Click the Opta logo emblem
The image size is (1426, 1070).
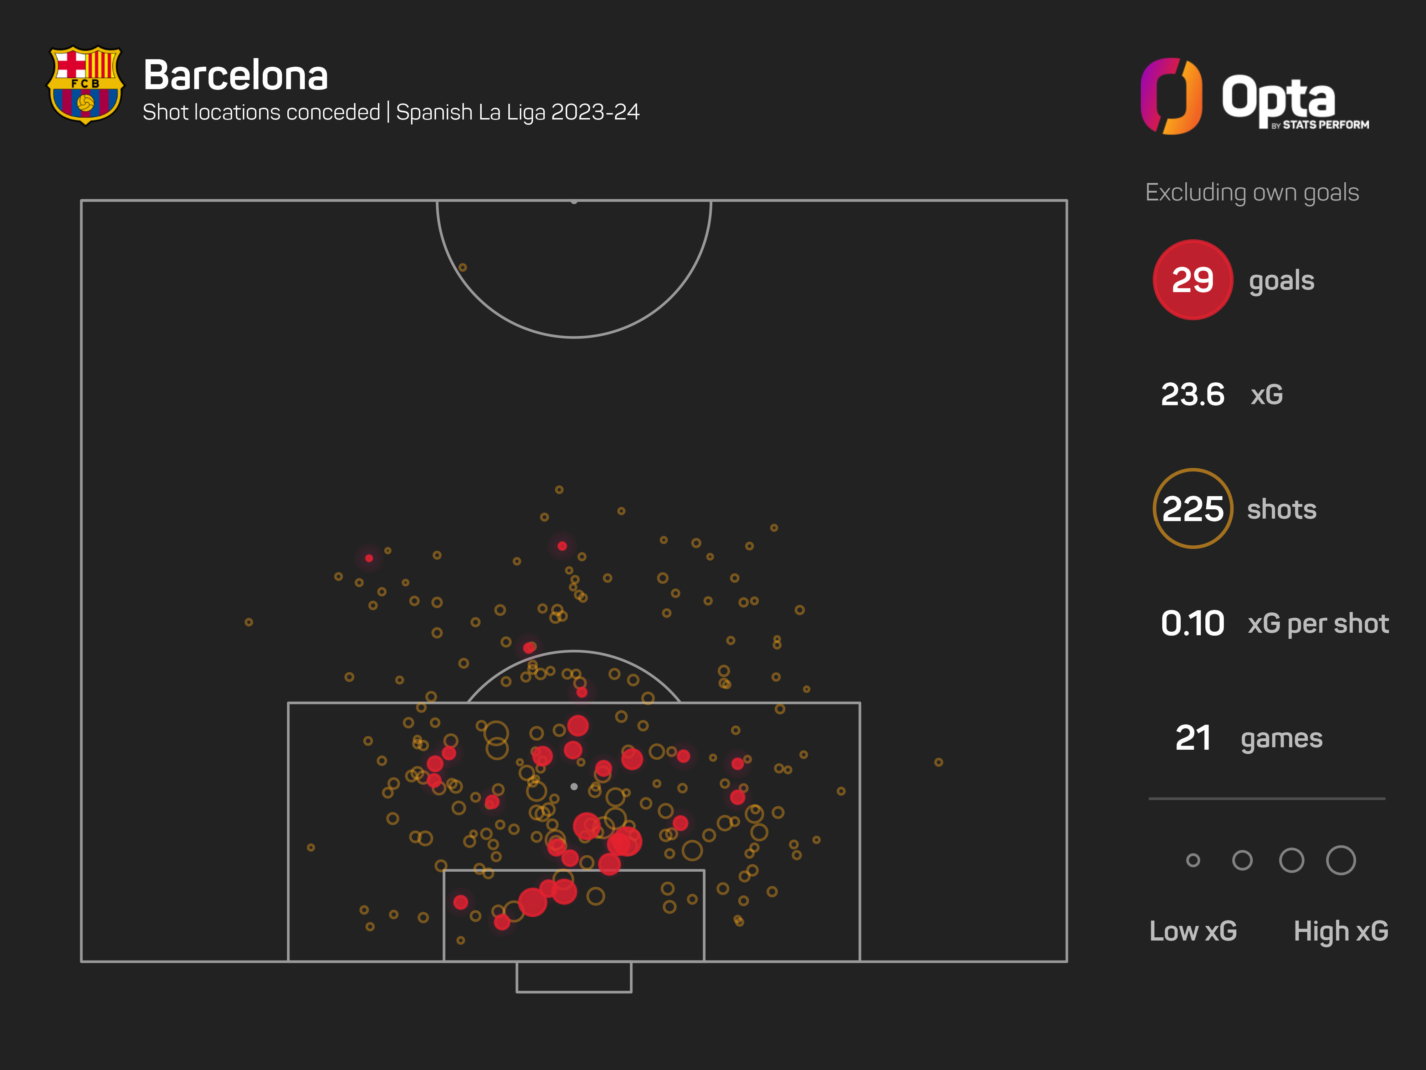(x=1171, y=96)
